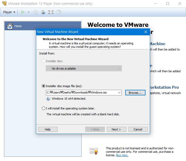Click the green Power On play icon
Viewport: 186px width, 161px height.
[x=23, y=12]
